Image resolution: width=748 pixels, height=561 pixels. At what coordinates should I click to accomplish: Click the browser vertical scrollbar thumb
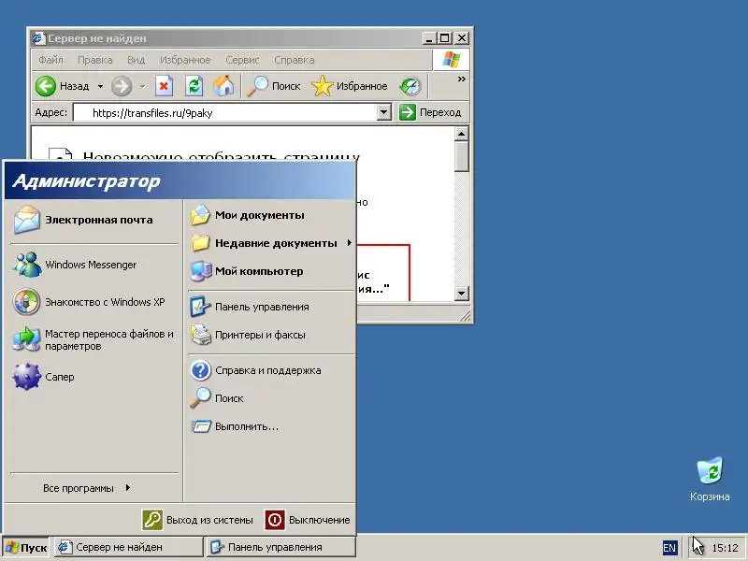461,156
